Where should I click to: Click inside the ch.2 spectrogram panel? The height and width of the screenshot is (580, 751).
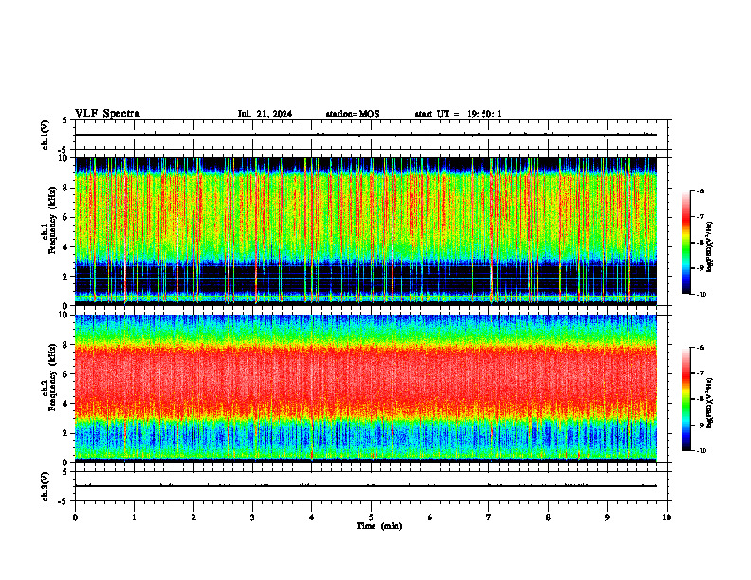click(x=366, y=389)
